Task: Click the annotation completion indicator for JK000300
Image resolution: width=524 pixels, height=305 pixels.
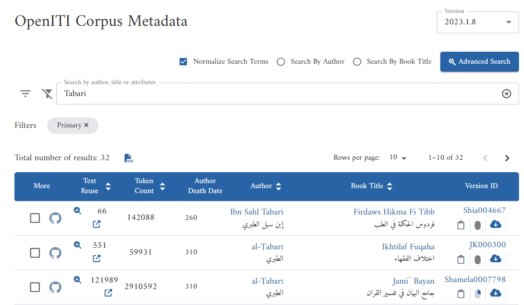Action: (478, 259)
